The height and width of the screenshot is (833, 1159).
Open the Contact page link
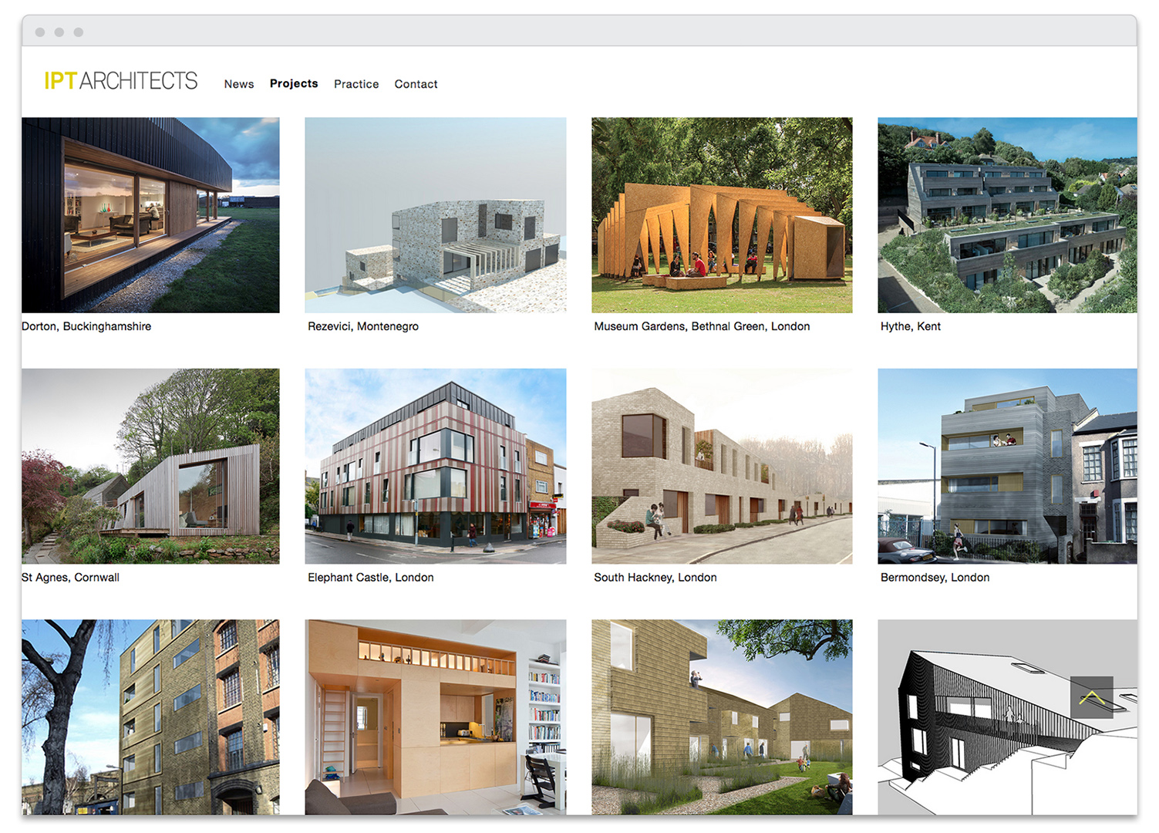click(x=416, y=84)
